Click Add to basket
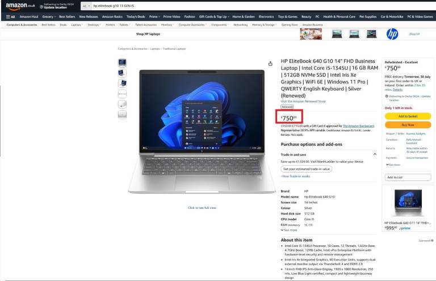 click(x=408, y=116)
